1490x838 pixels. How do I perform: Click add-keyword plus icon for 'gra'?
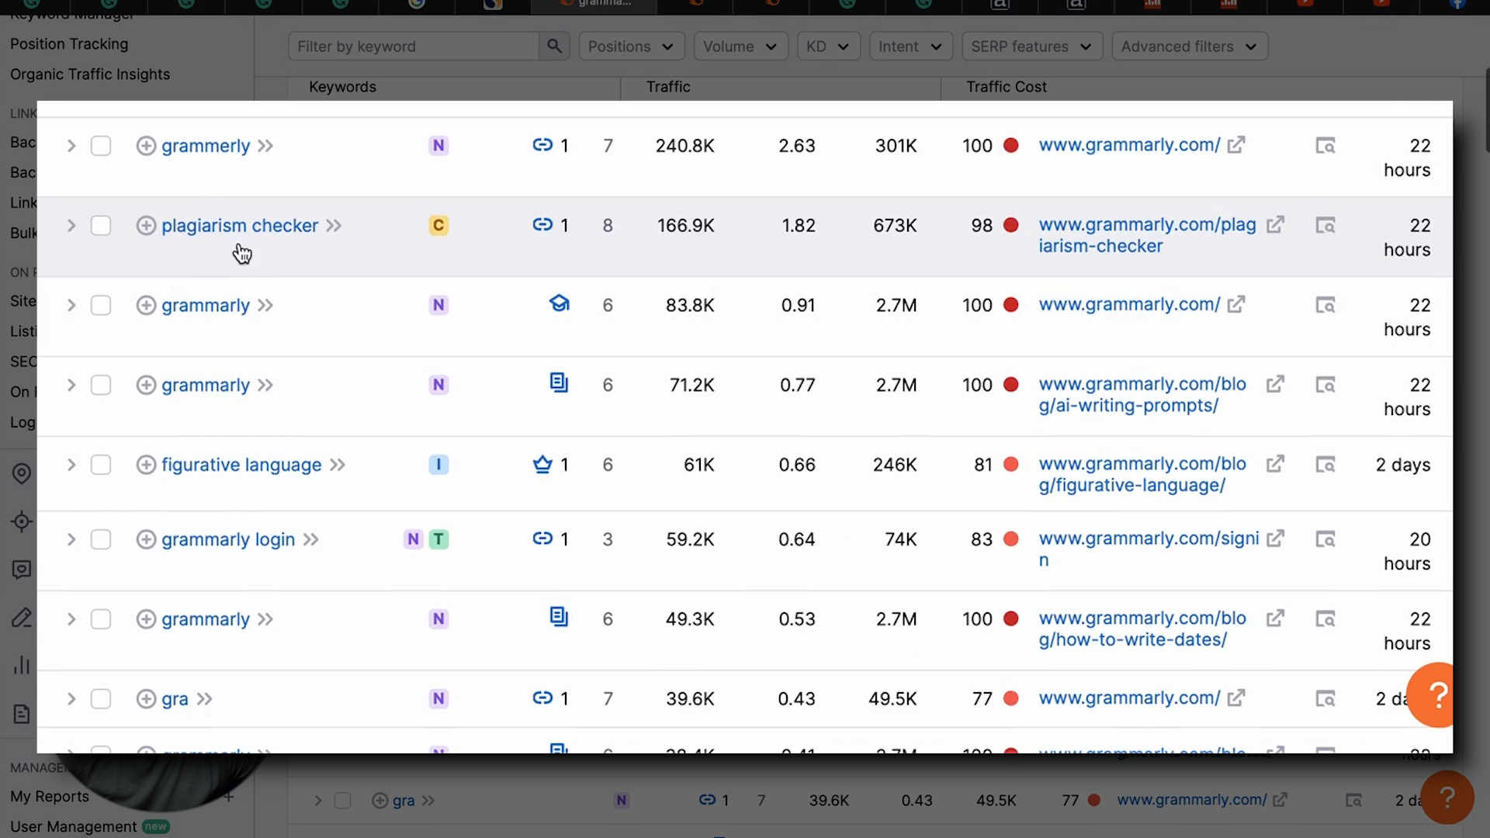click(146, 699)
